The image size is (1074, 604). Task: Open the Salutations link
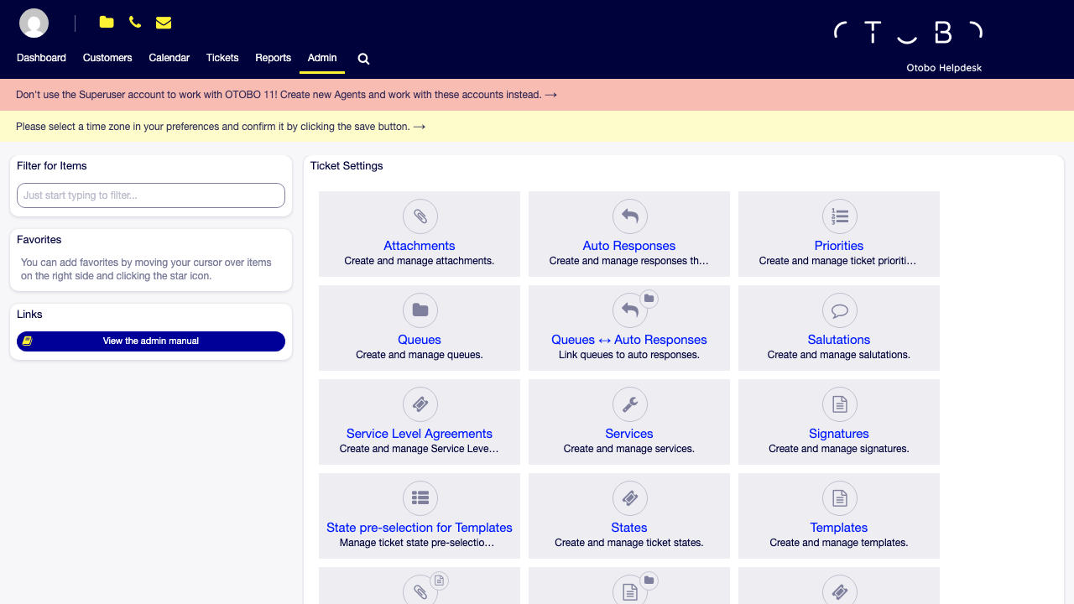coord(839,340)
